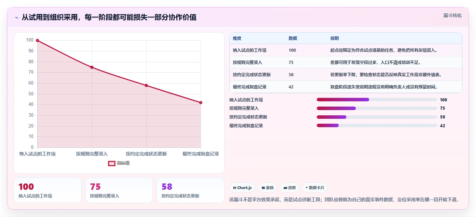Image resolution: width=476 pixels, height=217 pixels.
Task: Click the 表格 tag chip
Action: [268, 188]
